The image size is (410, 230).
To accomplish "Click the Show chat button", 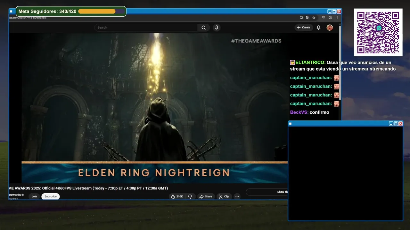I will pyautogui.click(x=267, y=192).
